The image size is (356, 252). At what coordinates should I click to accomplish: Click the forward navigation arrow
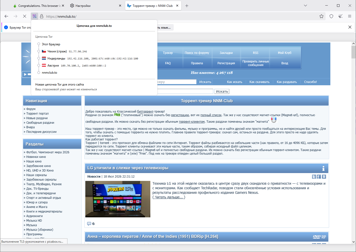point(15,16)
